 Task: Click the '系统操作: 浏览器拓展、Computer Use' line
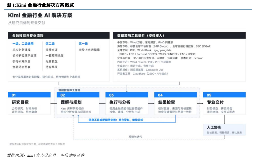click(140, 70)
